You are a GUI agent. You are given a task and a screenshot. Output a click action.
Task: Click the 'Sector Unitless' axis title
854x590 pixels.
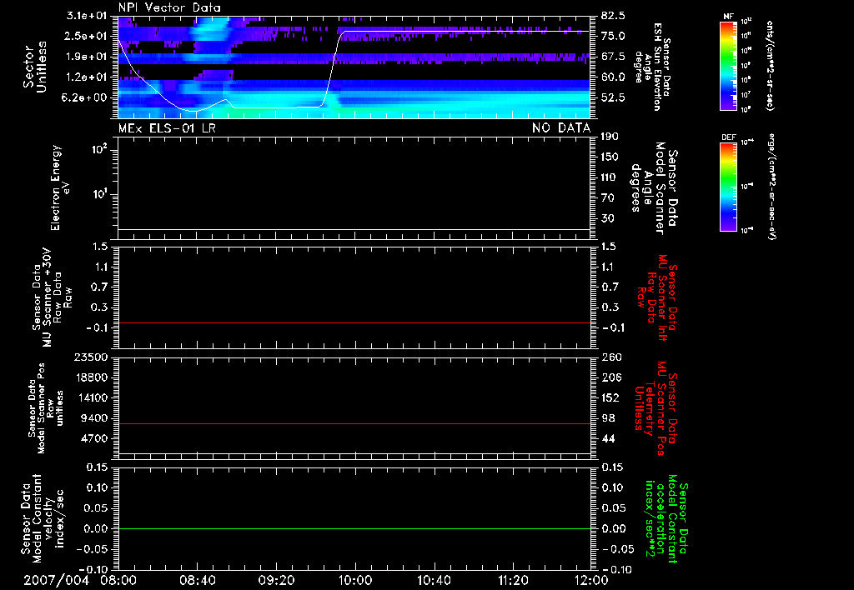(x=35, y=67)
